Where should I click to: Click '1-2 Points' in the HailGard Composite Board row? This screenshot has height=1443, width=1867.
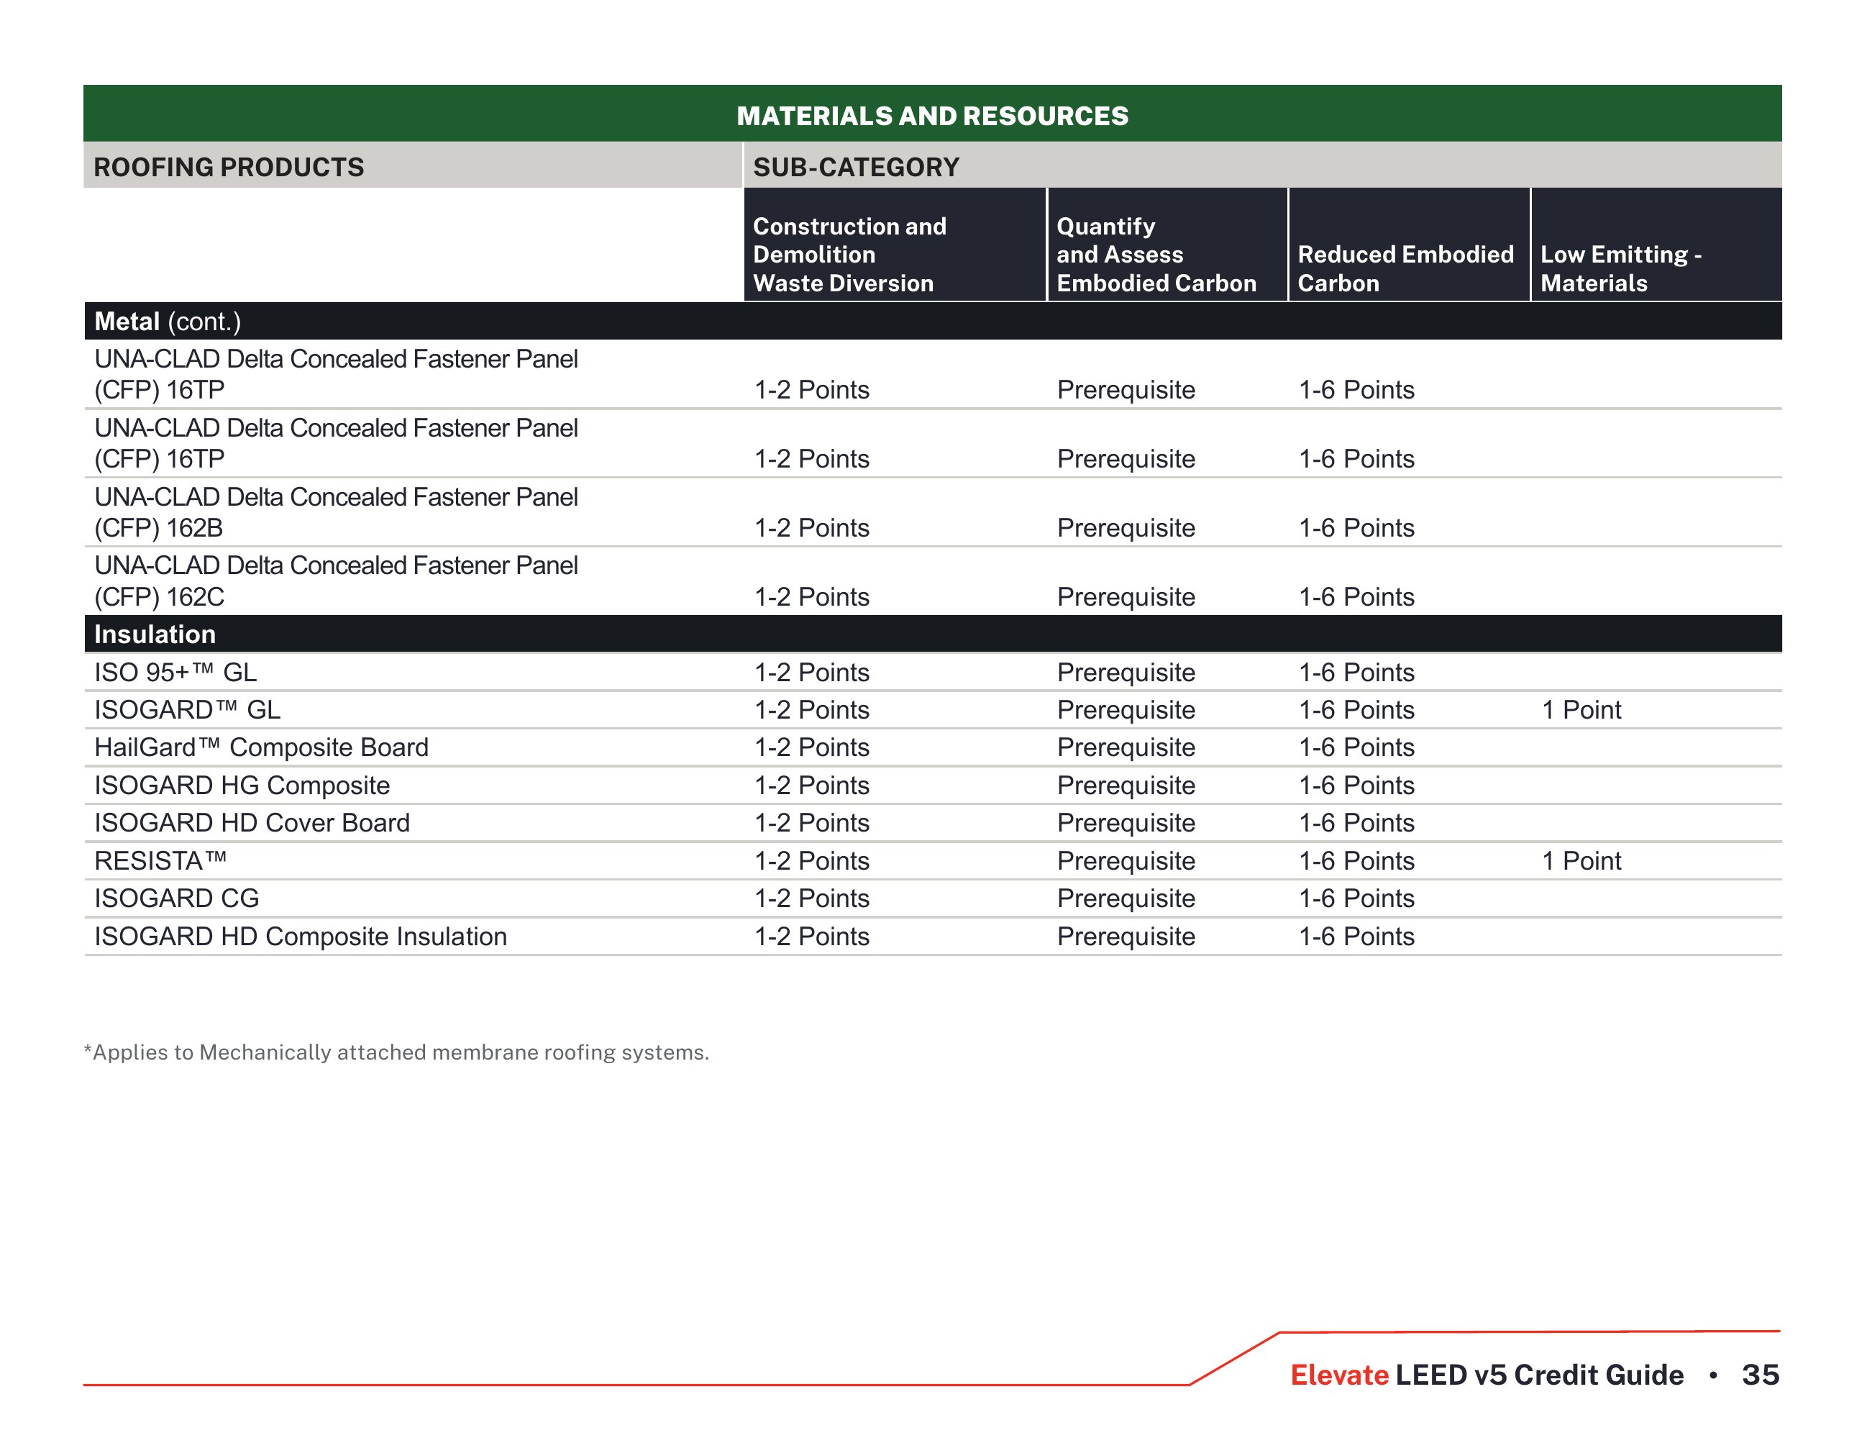click(811, 747)
